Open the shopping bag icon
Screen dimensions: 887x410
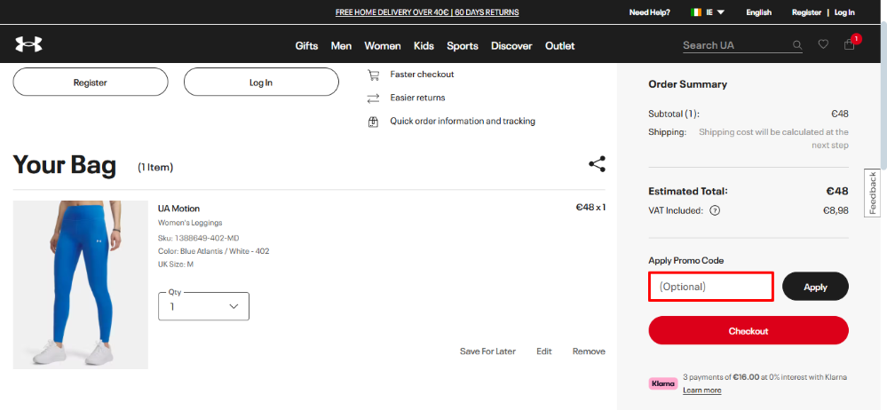click(x=849, y=44)
